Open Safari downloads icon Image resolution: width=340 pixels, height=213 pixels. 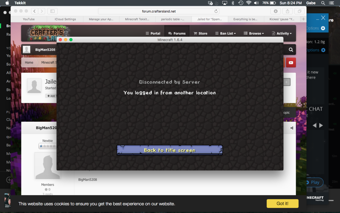click(x=276, y=11)
